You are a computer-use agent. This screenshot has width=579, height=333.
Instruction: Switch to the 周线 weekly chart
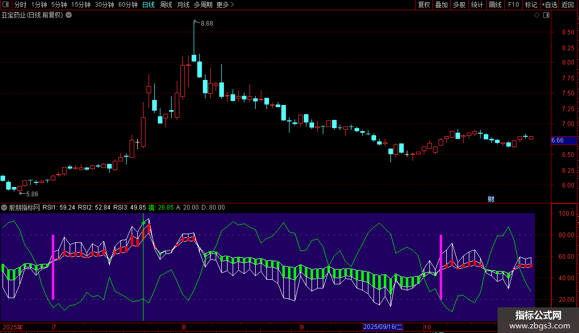pyautogui.click(x=166, y=5)
